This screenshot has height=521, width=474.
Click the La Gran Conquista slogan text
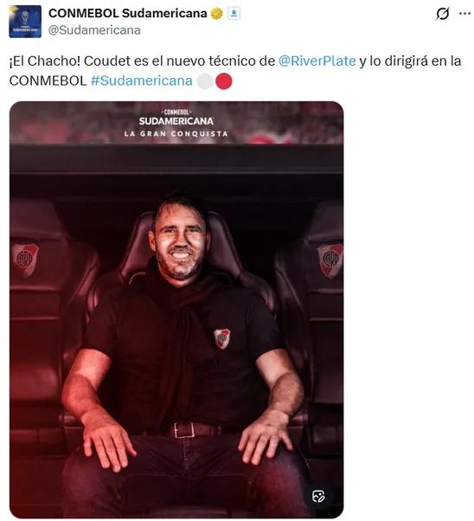pos(176,134)
